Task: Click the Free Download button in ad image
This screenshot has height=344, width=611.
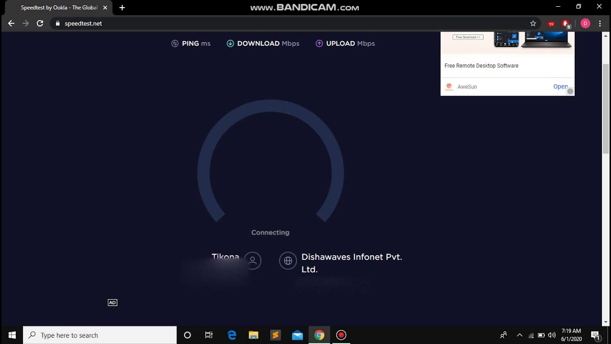Action: [x=468, y=37]
